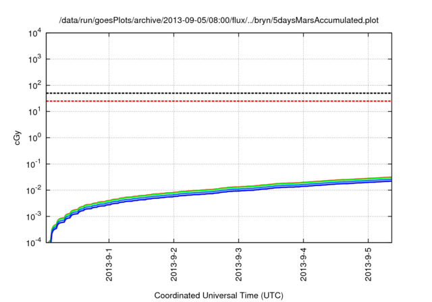Click the 2013-9-5 date tick label
Viewport: 432px width, 302px height.
[x=368, y=264]
